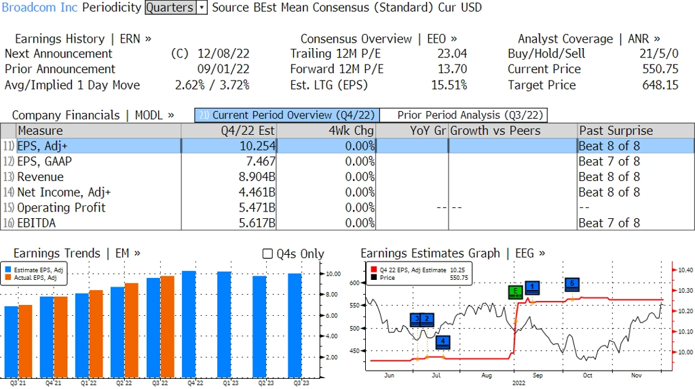Toggle the Q4s Only checkbox
Image resolution: width=695 pixels, height=389 pixels.
267,253
